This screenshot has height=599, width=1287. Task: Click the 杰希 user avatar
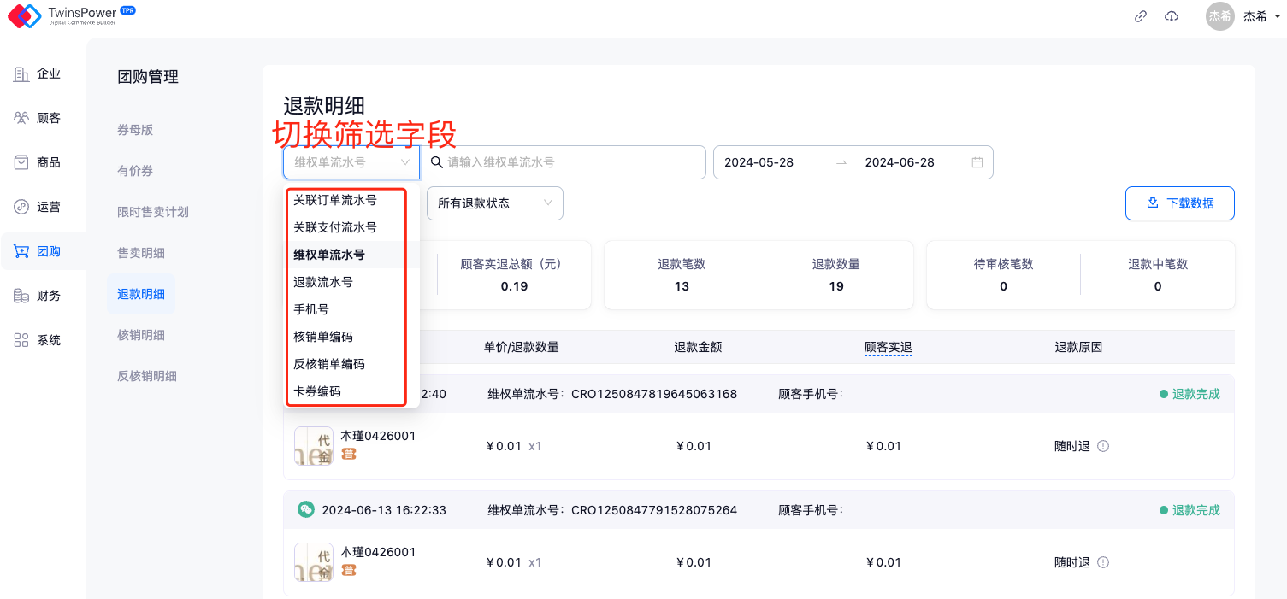[1219, 16]
